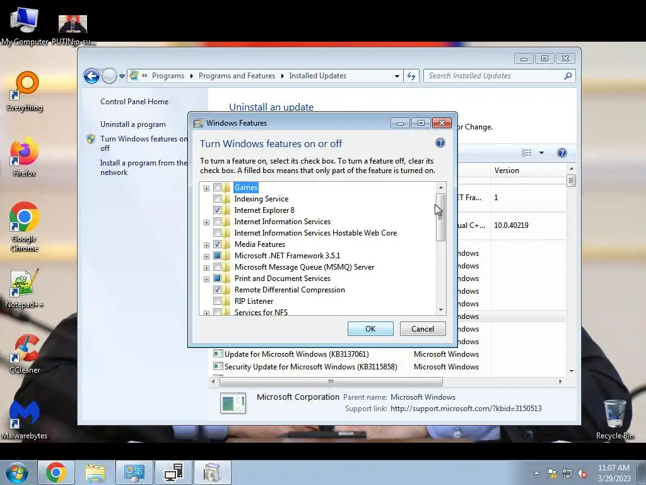Open the My Computer desktop icon

[25, 25]
